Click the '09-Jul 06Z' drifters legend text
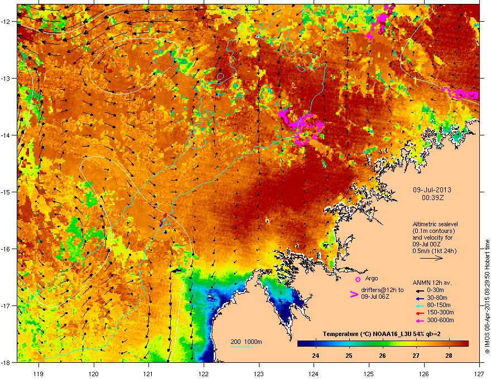This screenshot has height=379, width=491. coord(375,297)
